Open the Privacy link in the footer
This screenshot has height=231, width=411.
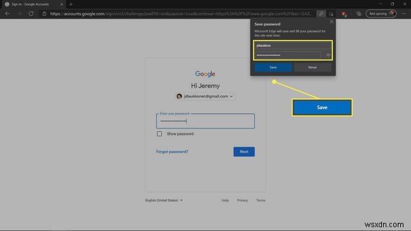tap(242, 201)
